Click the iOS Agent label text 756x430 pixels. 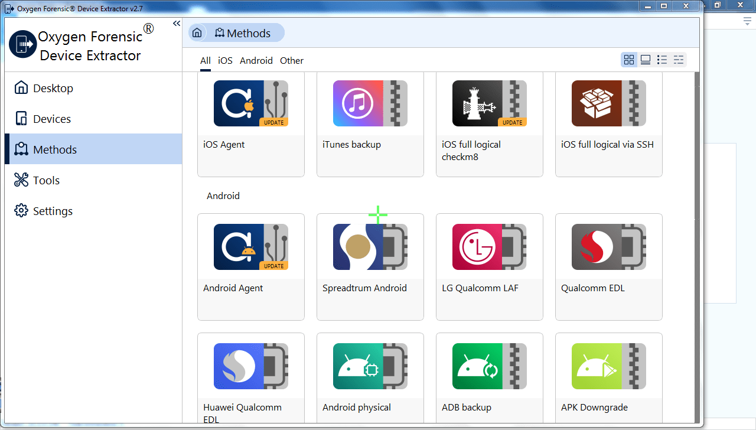224,145
